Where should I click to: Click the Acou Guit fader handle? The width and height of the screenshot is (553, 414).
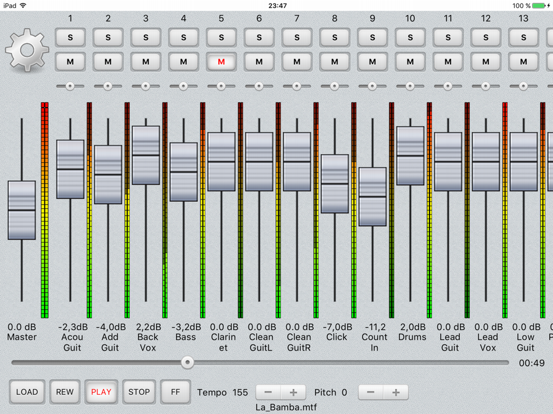(70, 169)
